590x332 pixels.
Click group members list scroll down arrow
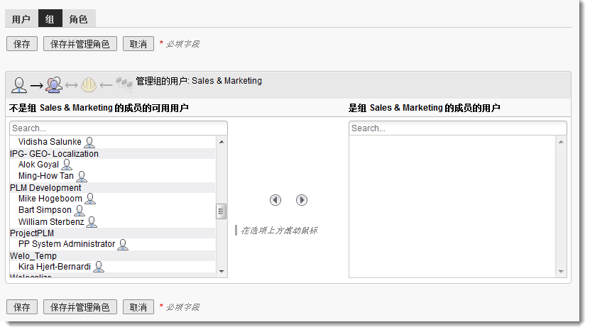coord(561,272)
